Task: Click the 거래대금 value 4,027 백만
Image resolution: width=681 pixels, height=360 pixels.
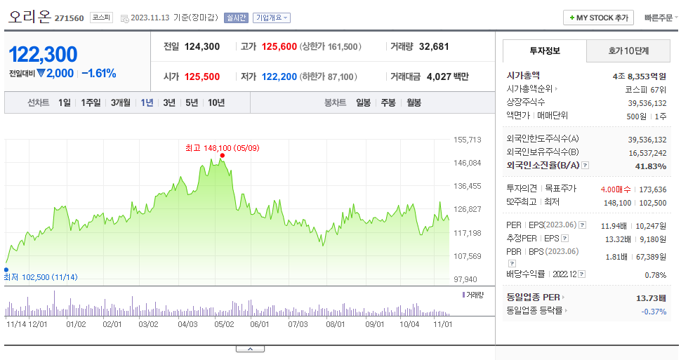Action: [x=448, y=77]
